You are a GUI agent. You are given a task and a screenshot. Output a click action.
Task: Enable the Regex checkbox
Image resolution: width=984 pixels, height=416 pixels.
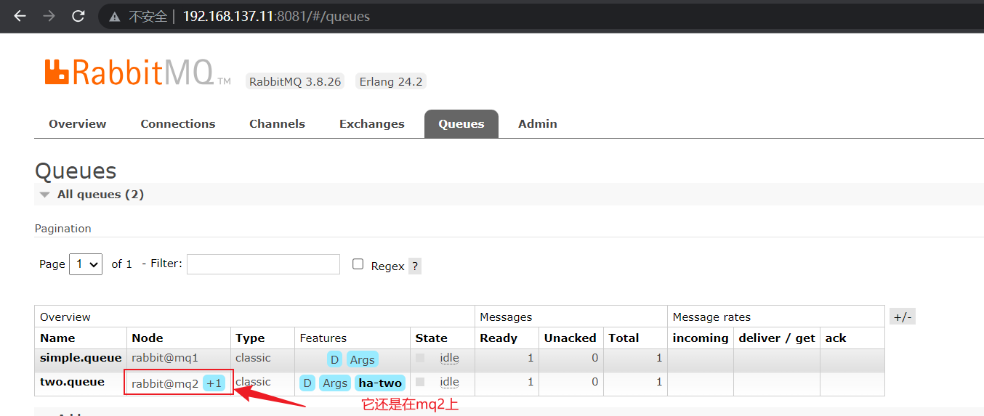point(358,264)
